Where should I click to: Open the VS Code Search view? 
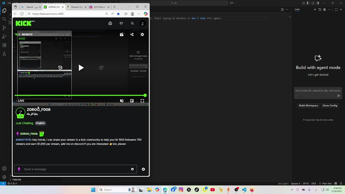click(4, 19)
